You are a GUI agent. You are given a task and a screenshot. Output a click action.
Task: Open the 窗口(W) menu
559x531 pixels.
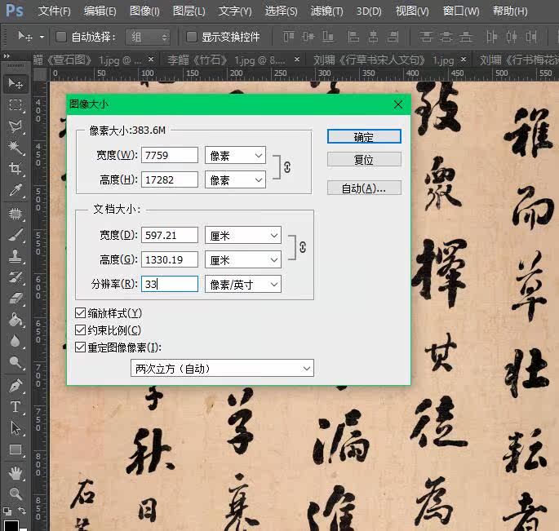(x=461, y=11)
